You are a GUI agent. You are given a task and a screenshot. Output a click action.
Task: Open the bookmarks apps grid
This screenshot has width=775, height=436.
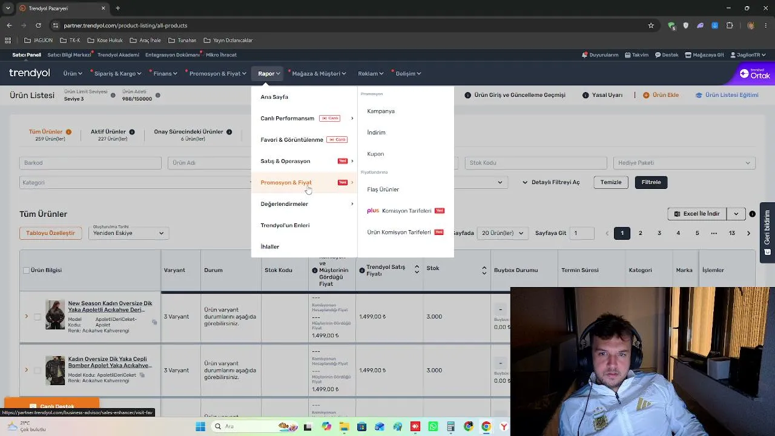pyautogui.click(x=8, y=41)
